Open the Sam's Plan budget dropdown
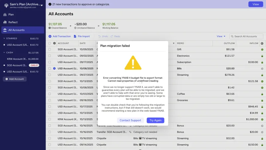 pyautogui.click(x=23, y=5)
